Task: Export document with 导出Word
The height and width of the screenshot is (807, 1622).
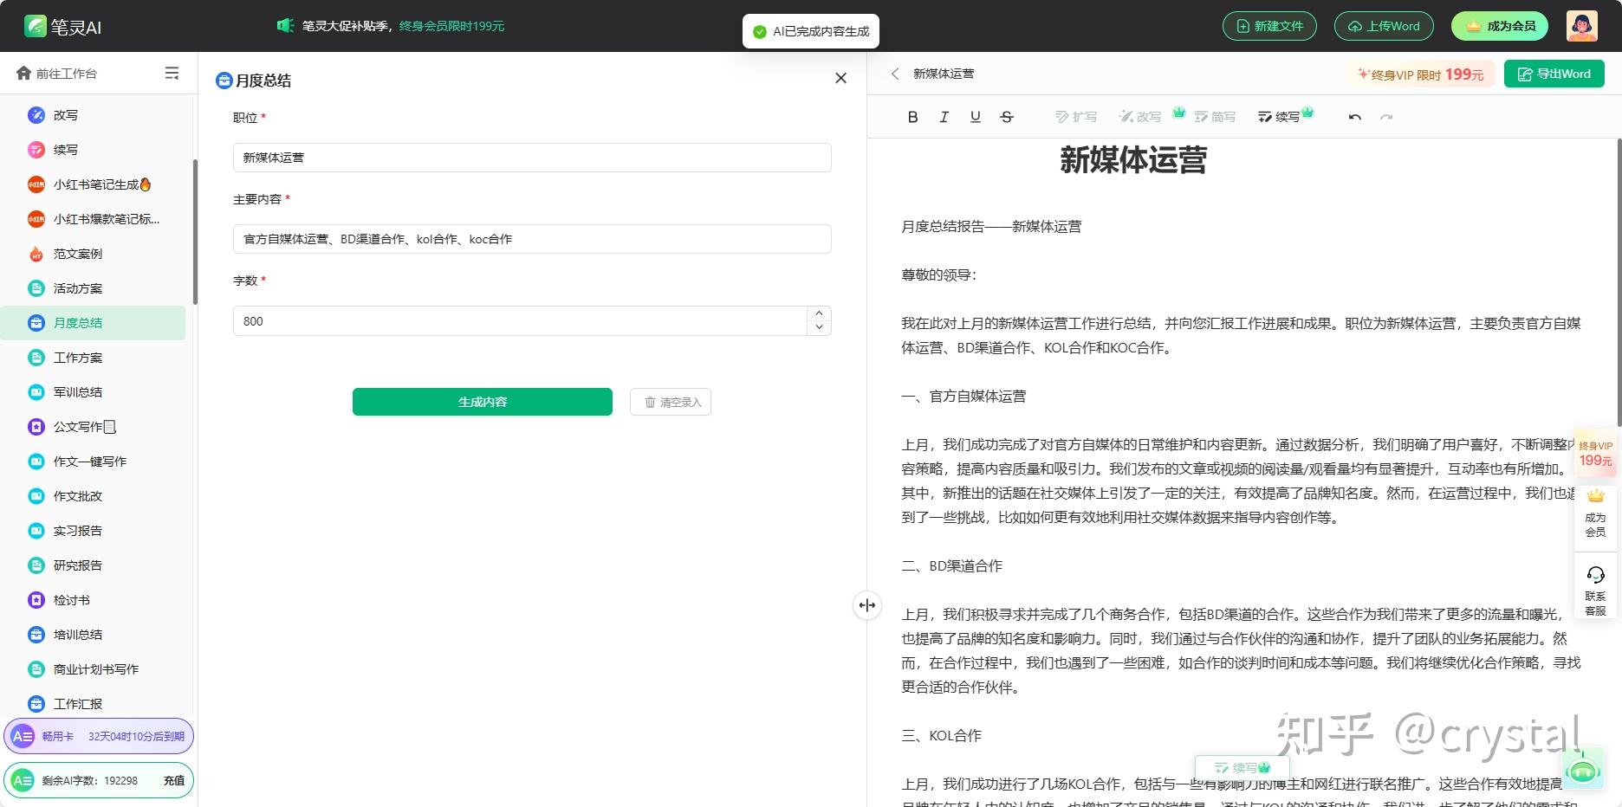Action: [1554, 74]
